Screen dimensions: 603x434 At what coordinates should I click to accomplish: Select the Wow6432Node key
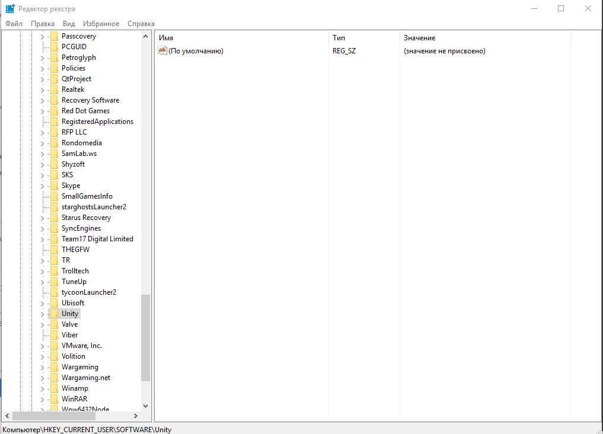tap(85, 409)
